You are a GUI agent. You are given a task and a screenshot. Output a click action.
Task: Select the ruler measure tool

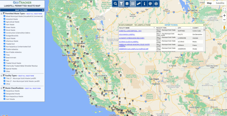(x=139, y=4)
